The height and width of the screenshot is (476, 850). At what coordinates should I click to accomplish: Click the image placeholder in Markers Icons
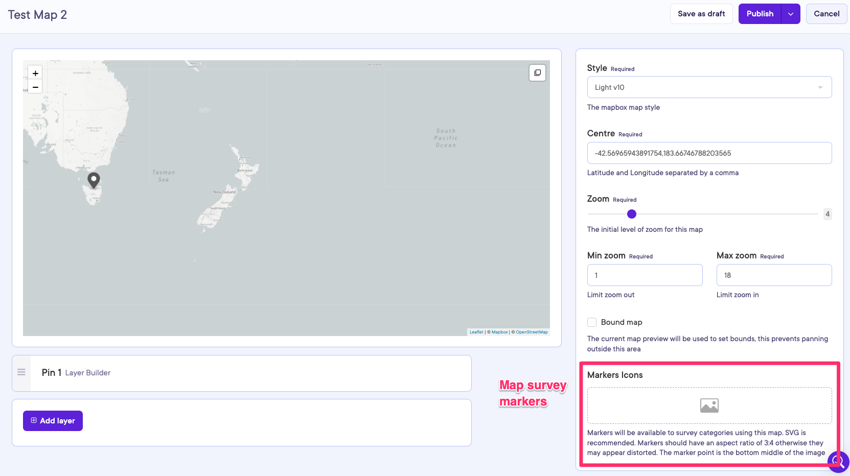click(709, 406)
